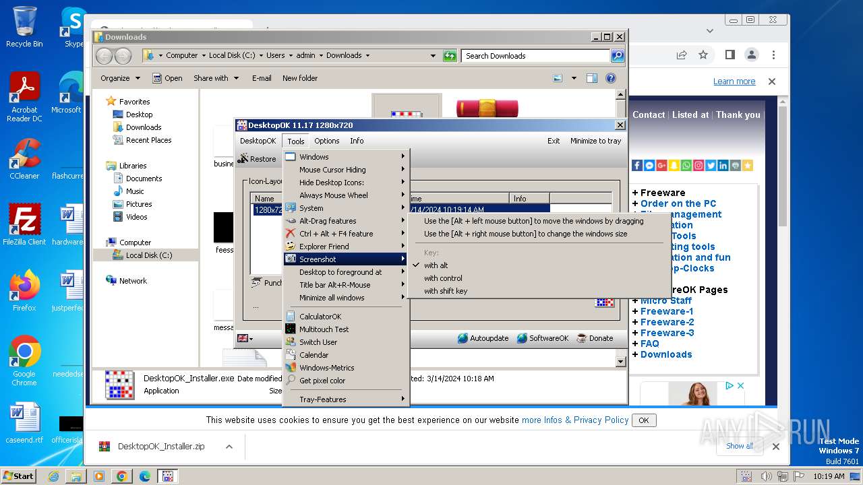
Task: Toggle the preview pane icon
Action: pos(591,78)
